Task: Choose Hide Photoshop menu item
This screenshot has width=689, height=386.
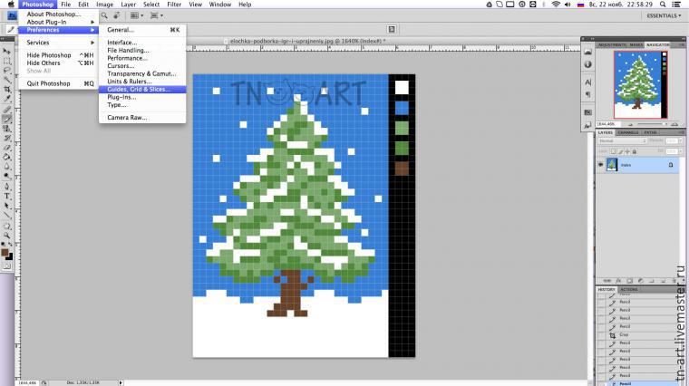Action: [57, 55]
